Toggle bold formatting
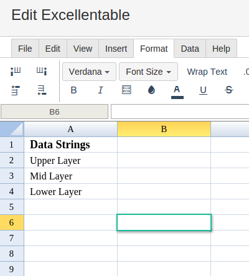 point(73,90)
